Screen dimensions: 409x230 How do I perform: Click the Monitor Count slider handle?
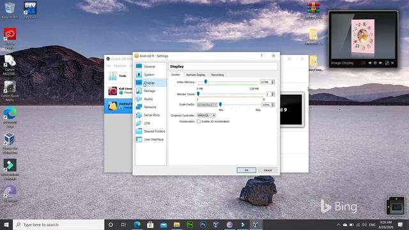(x=198, y=94)
